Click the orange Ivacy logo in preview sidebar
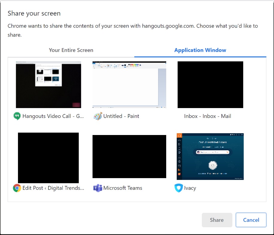Viewport: 274px width, 235px height. tap(178, 136)
